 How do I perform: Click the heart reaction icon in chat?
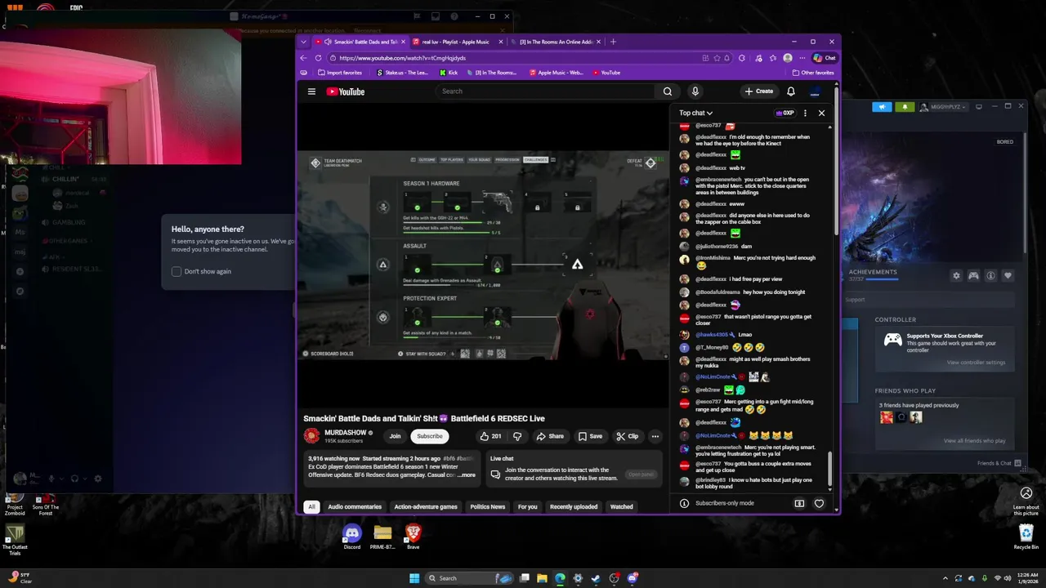pyautogui.click(x=819, y=503)
